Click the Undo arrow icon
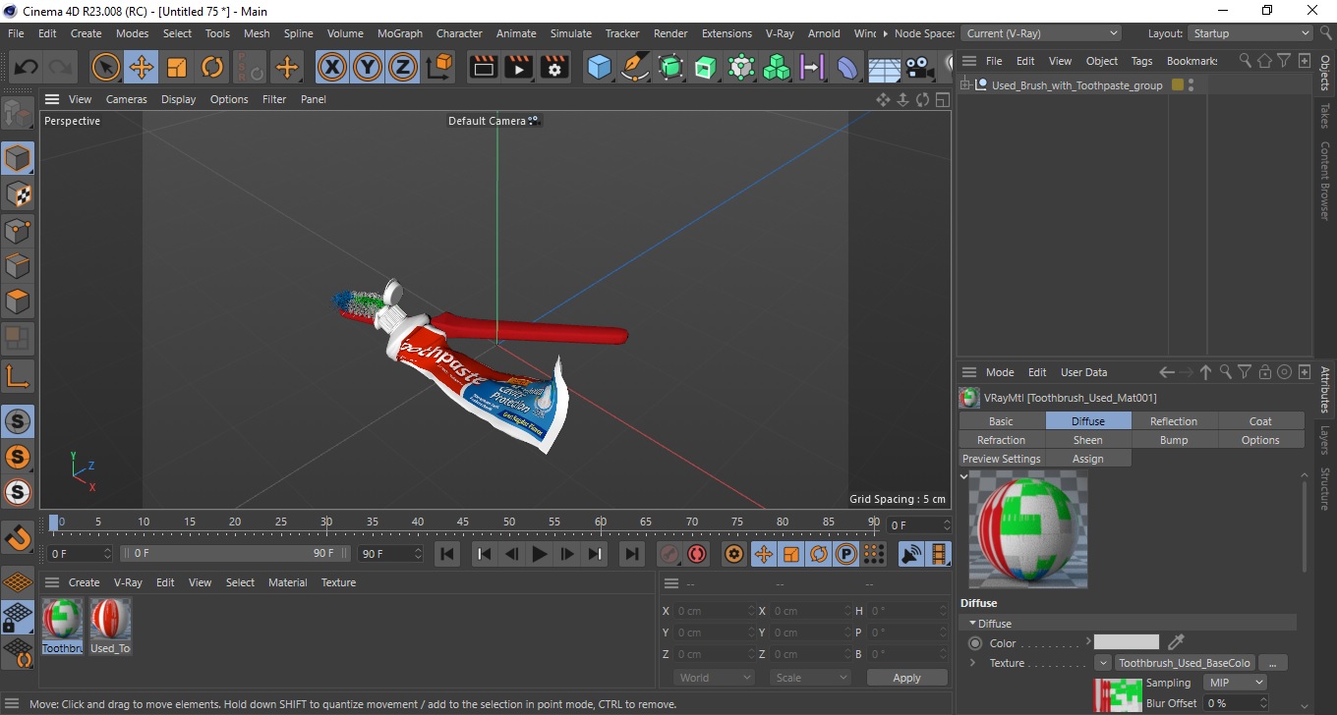Viewport: 1337px width, 715px height. [x=27, y=68]
